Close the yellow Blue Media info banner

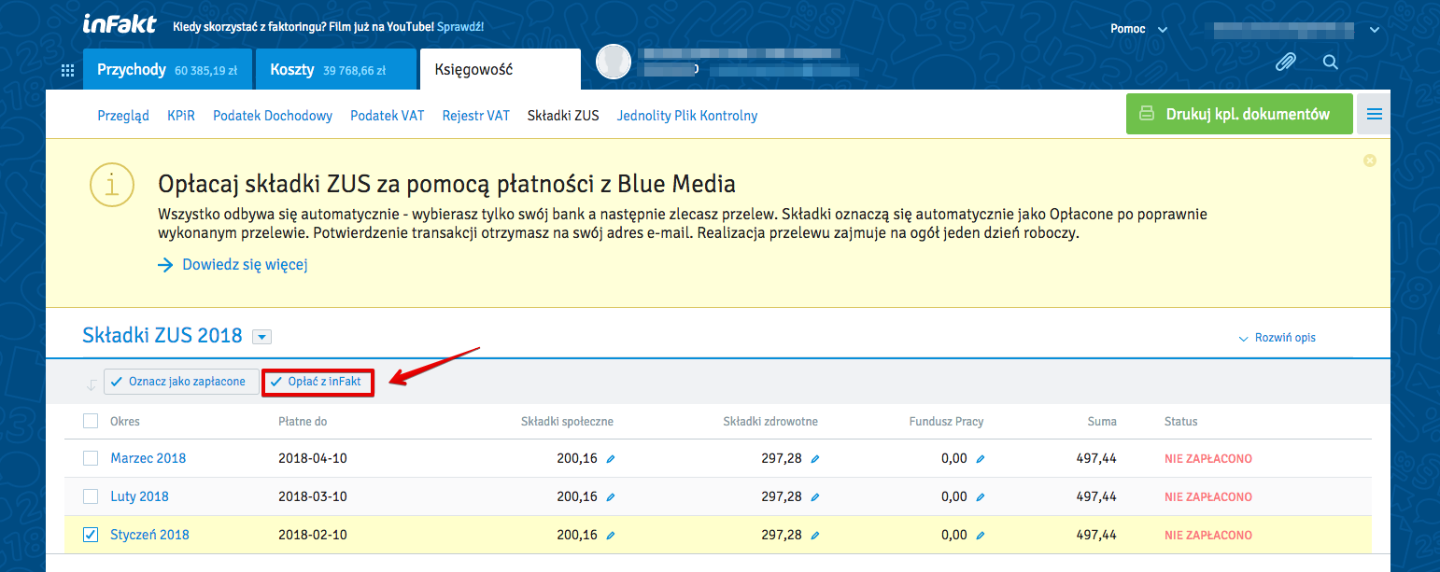[1370, 160]
